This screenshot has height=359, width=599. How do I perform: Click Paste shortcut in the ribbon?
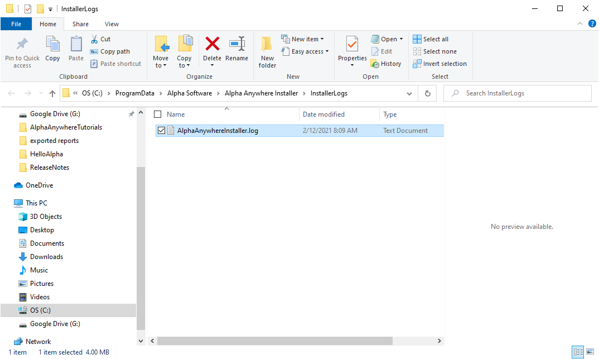coord(116,64)
